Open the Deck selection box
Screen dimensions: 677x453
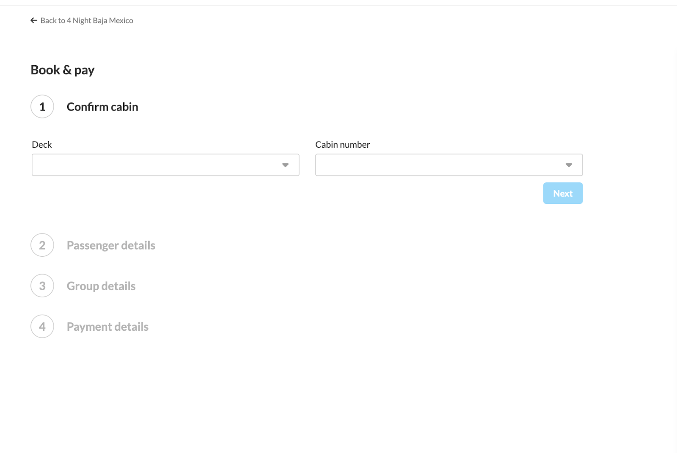(157, 165)
